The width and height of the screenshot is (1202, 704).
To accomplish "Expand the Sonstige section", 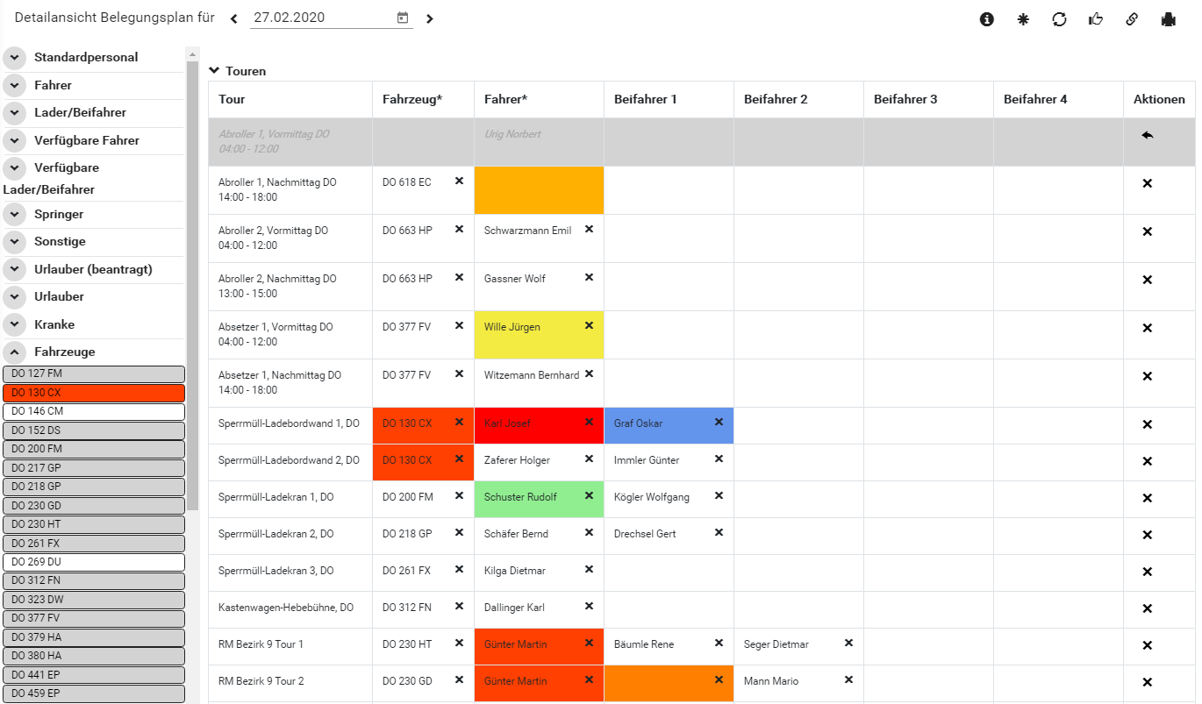I will [x=15, y=241].
